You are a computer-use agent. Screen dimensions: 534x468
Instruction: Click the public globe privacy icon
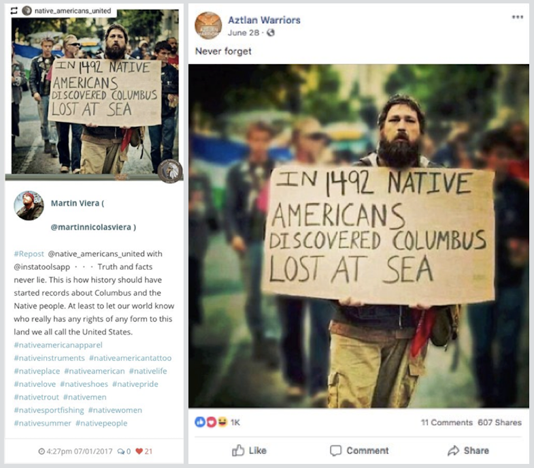[x=271, y=33]
